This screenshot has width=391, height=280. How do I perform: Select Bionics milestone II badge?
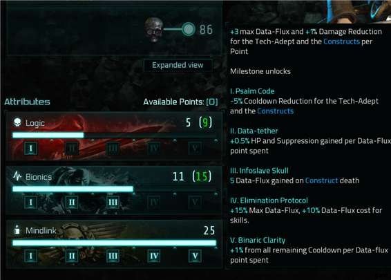coord(72,202)
